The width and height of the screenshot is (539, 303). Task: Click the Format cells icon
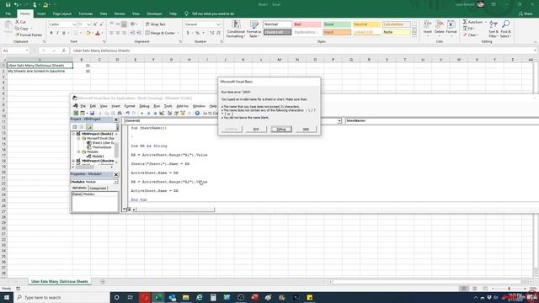(451, 24)
